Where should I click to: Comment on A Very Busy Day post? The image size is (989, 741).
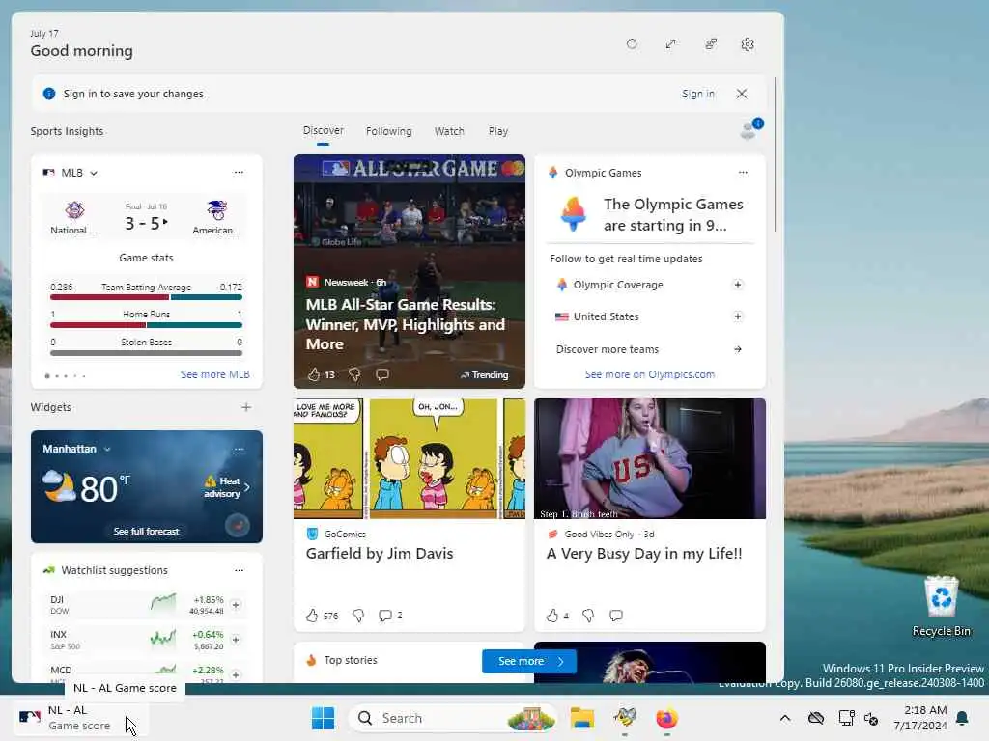(x=616, y=616)
